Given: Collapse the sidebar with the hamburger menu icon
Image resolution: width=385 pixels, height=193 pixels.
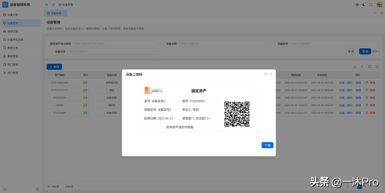Looking at the screenshot, I should [x=47, y=4].
